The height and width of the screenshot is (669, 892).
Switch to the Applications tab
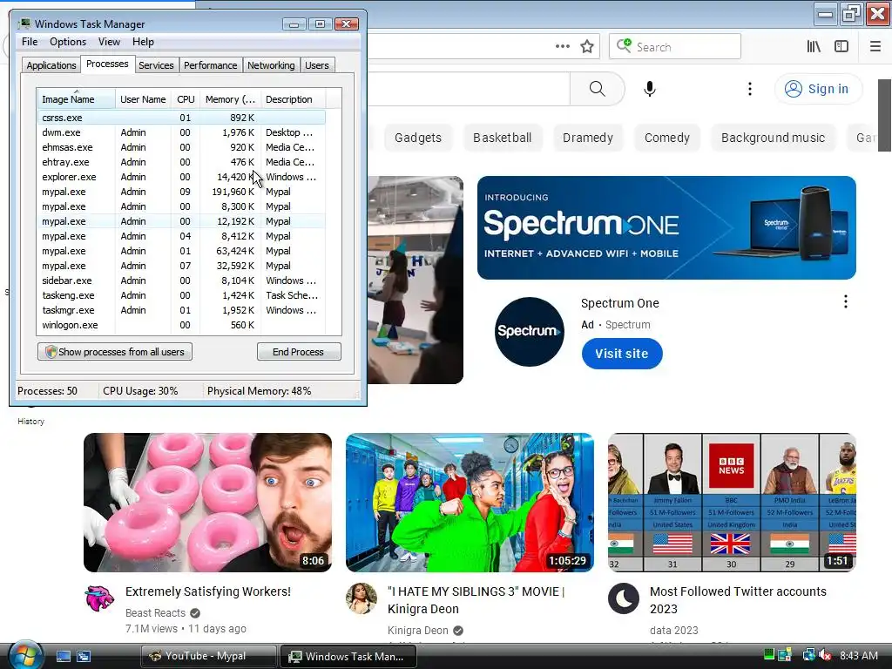point(51,65)
